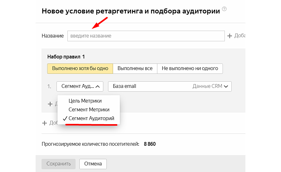Click the 'Новое условие ретаргетинга' dialog title
Viewport: 281px width, 172px height.
(131, 11)
